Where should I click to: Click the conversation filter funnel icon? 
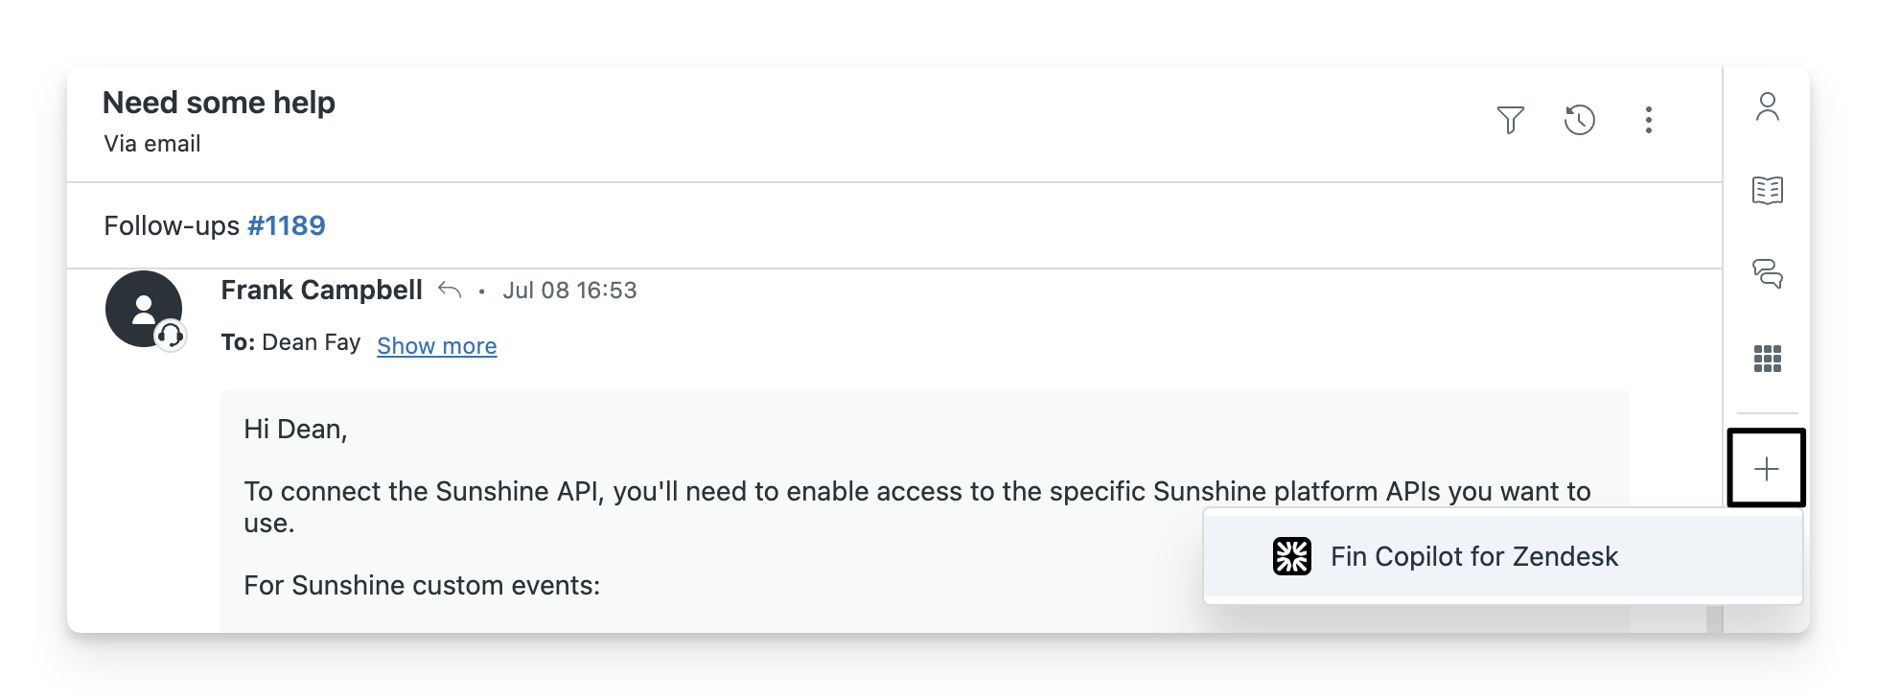pyautogui.click(x=1510, y=120)
